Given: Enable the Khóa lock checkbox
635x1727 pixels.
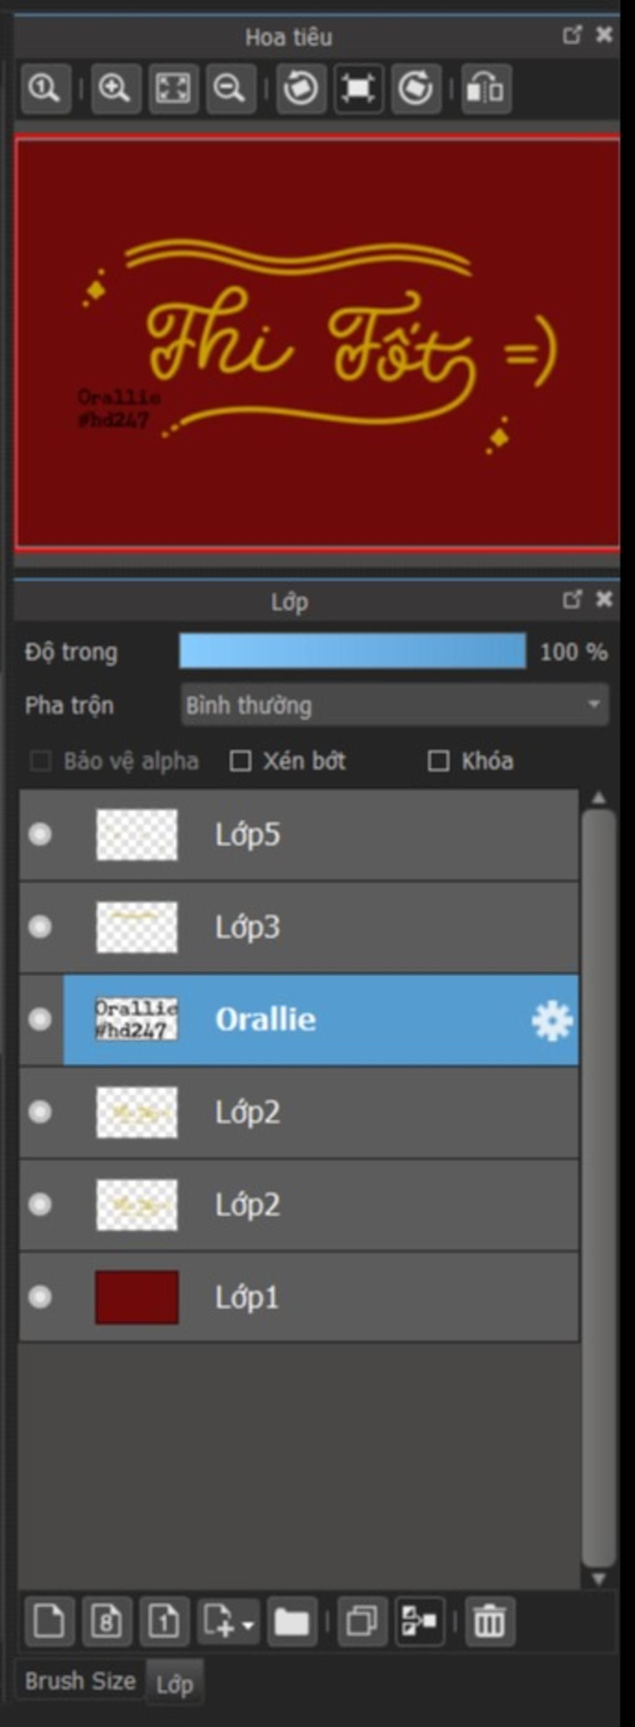Looking at the screenshot, I should tap(438, 761).
